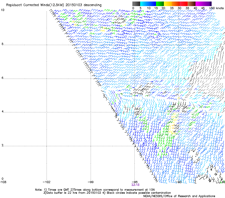Viewport: 225px width, 198px height.
Task: Select the red 30-35 knots legend swatch
Action: (x=184, y=4)
